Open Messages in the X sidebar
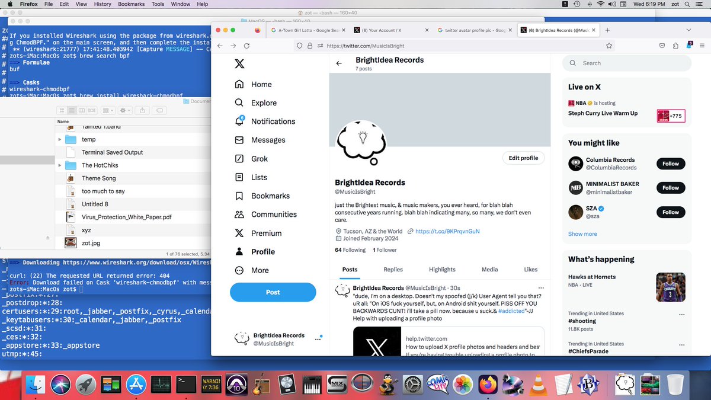 [x=260, y=140]
